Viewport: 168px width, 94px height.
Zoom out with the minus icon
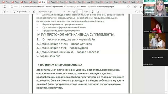[x=64, y=11]
